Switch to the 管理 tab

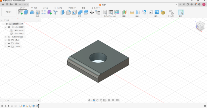[x=83, y=8]
